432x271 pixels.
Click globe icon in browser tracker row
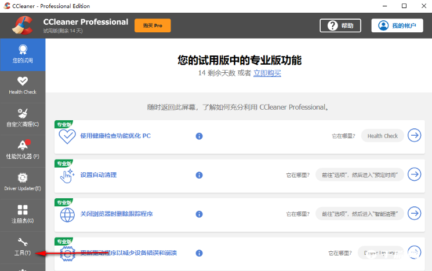pyautogui.click(x=67, y=215)
